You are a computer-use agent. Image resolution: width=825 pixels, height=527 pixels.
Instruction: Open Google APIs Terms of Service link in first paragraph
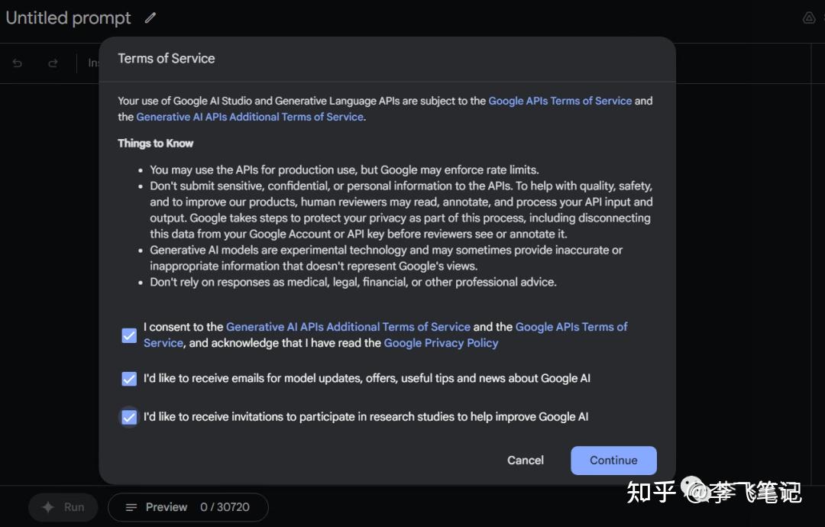(x=560, y=101)
